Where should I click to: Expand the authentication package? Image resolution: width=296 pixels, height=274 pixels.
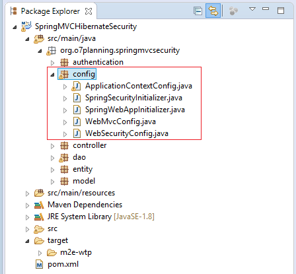[52, 63]
